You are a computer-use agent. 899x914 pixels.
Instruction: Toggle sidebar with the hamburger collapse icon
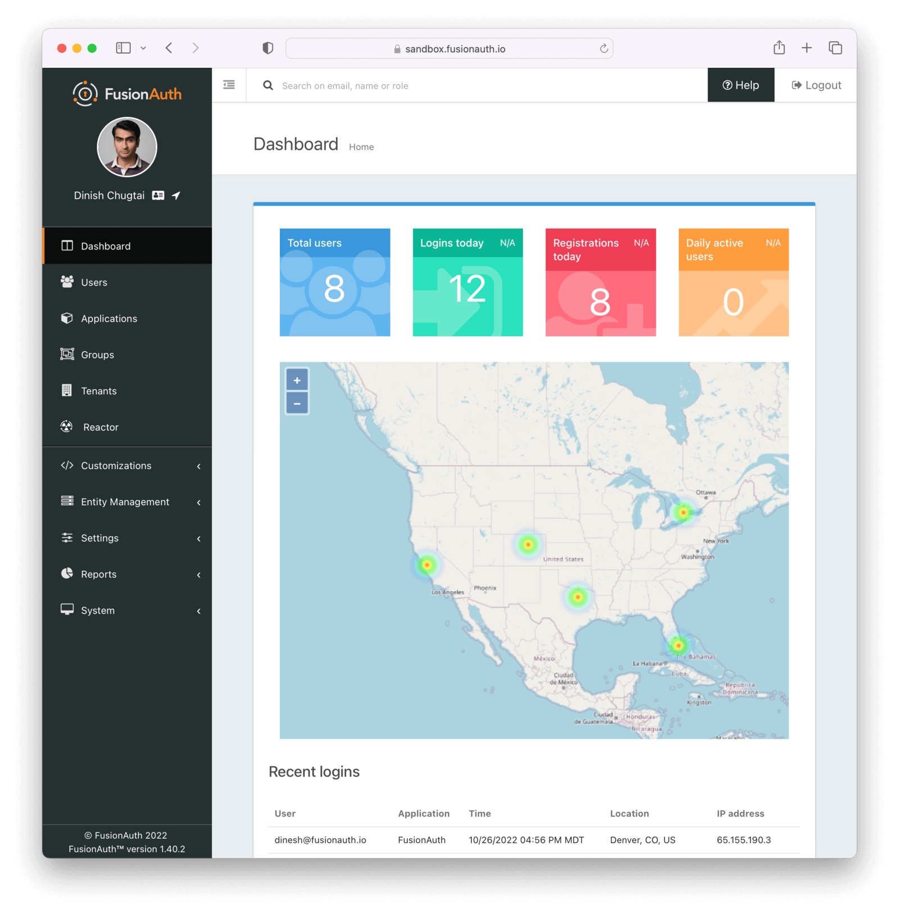tap(229, 85)
